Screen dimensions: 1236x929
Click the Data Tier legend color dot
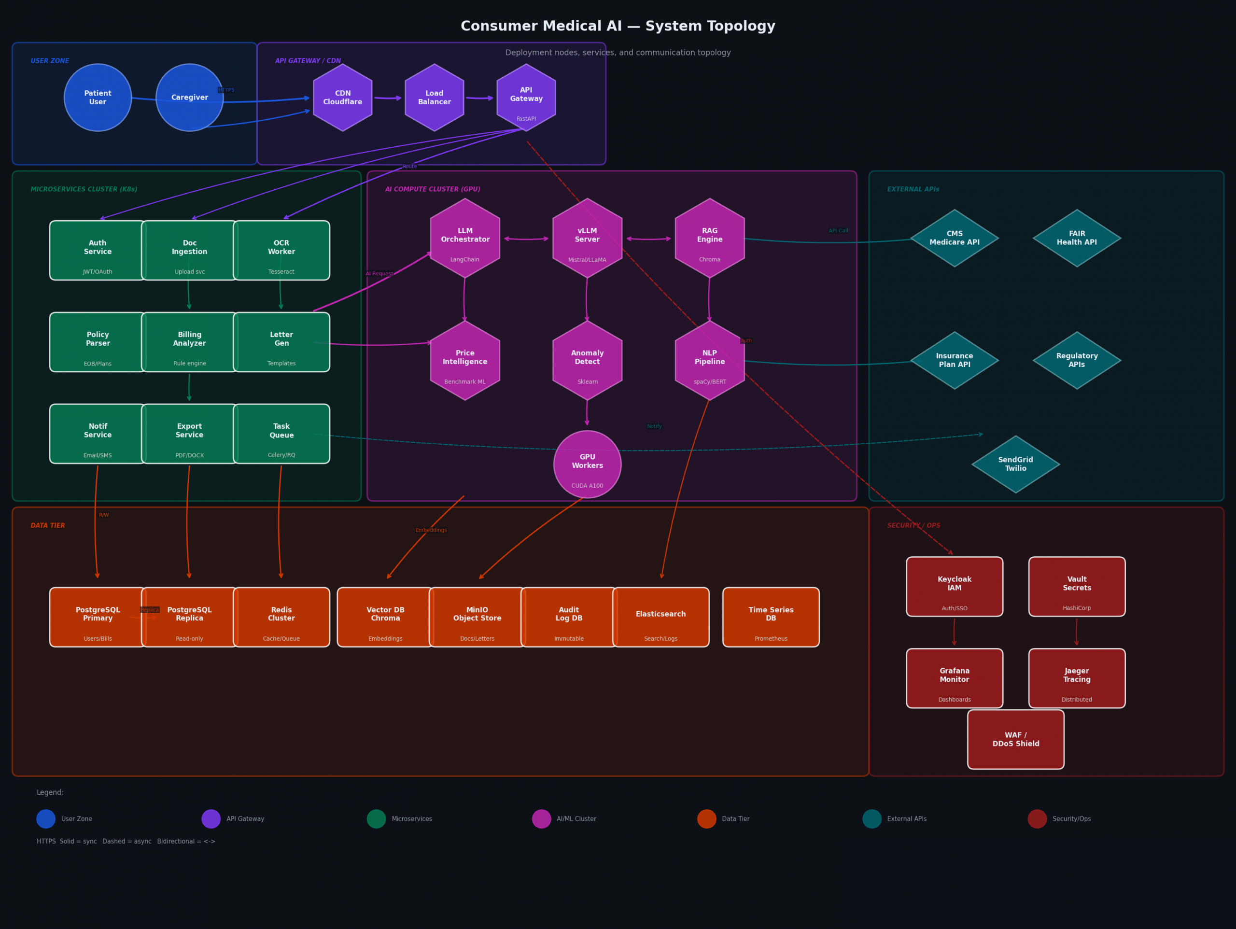[x=706, y=819]
